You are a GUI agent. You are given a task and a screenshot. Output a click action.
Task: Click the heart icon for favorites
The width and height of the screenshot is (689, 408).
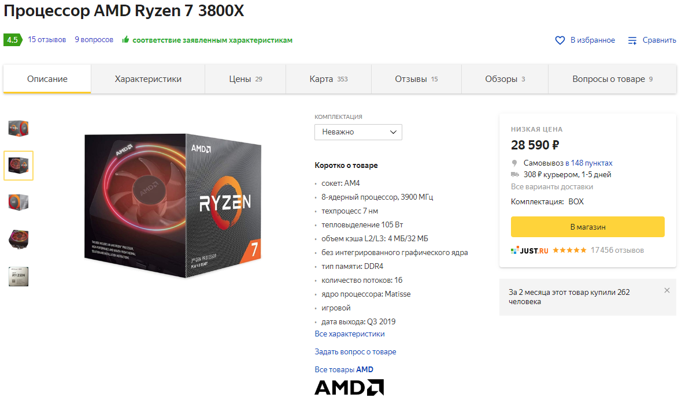pyautogui.click(x=560, y=40)
